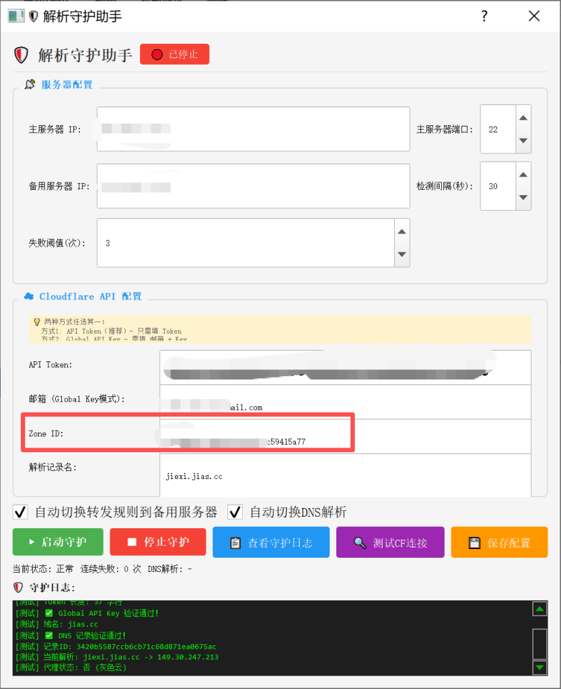Image resolution: width=561 pixels, height=689 pixels.
Task: Click the red circle icon in 已停止 badge
Action: (157, 55)
